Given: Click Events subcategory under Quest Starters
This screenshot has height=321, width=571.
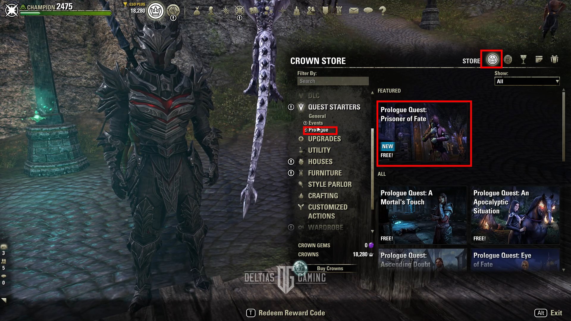Looking at the screenshot, I should click(316, 123).
